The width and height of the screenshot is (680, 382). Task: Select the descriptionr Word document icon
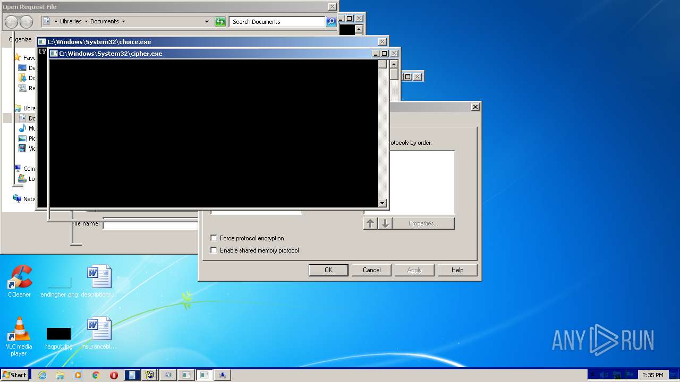point(99,281)
